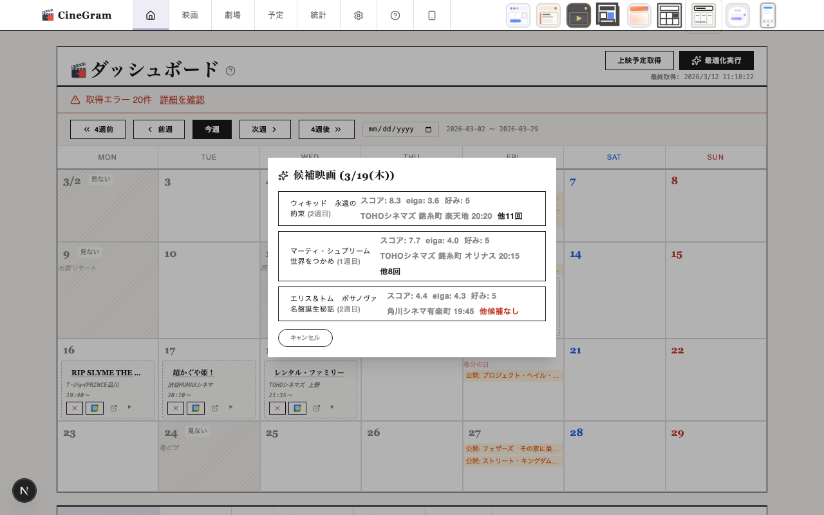Toggle 見ない on March 24 鳥ビザ
This screenshot has width=824, height=515.
[196, 431]
